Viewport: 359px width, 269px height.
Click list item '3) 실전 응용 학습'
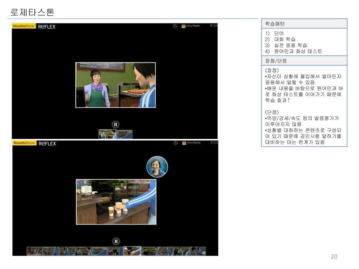pyautogui.click(x=286, y=45)
